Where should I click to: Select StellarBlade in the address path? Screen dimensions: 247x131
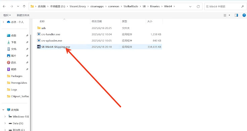(x=131, y=6)
